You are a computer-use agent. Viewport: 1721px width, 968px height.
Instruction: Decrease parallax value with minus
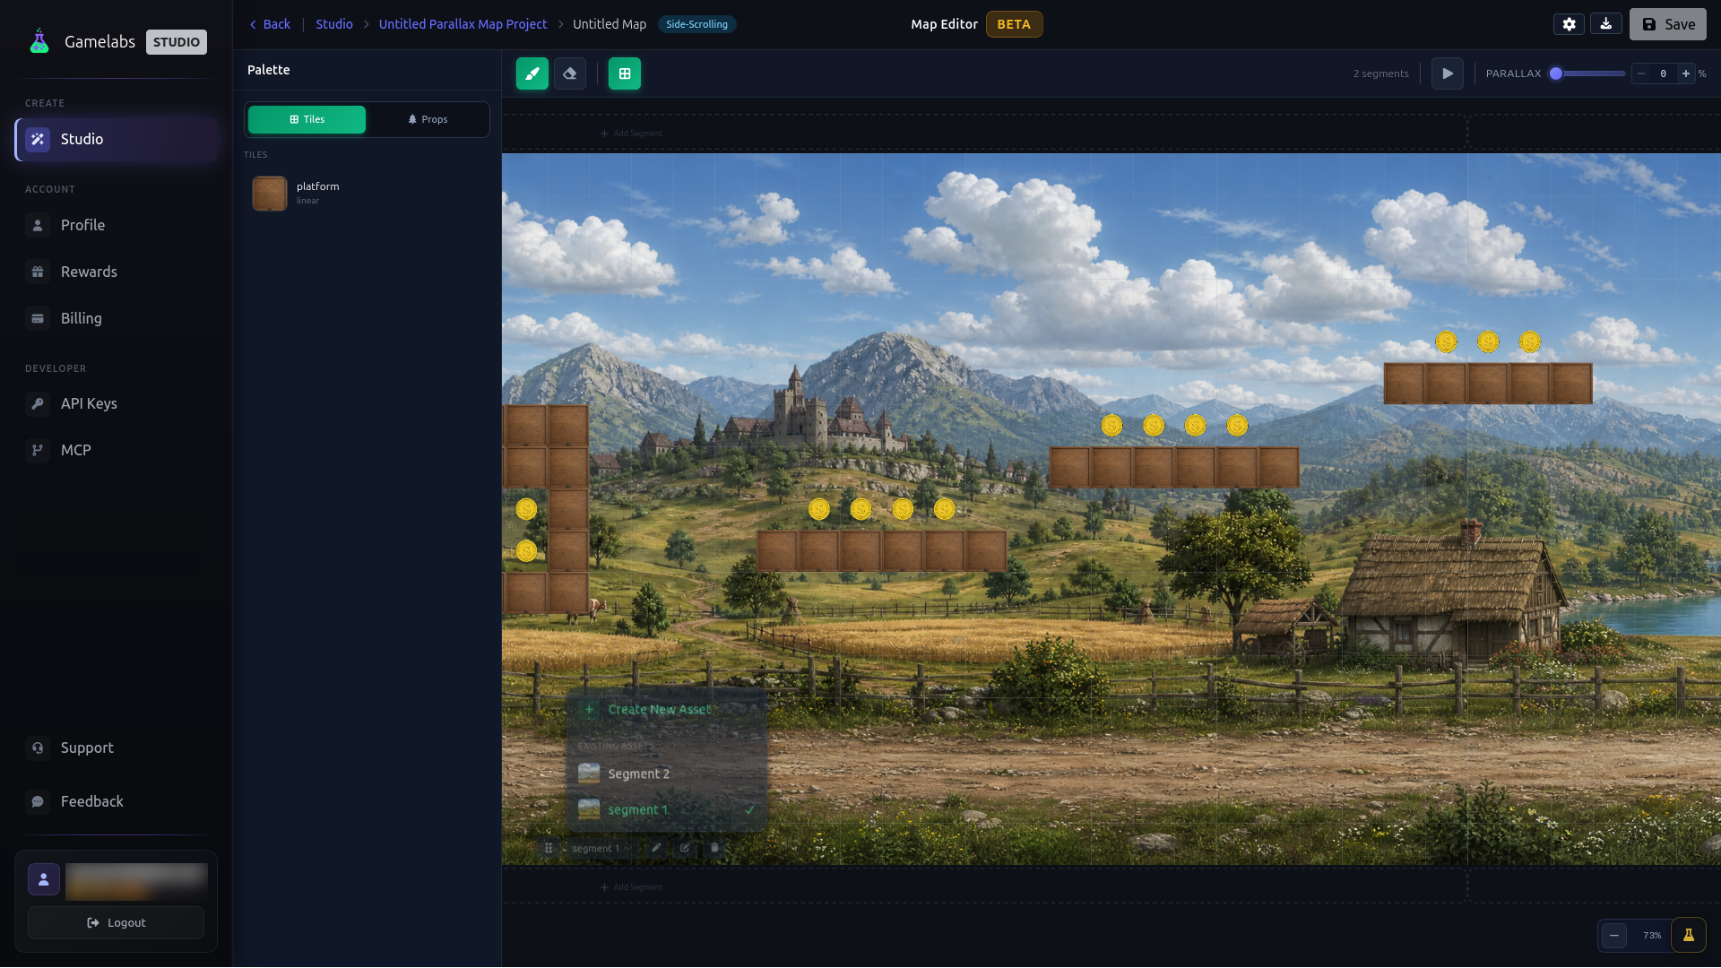click(1640, 73)
